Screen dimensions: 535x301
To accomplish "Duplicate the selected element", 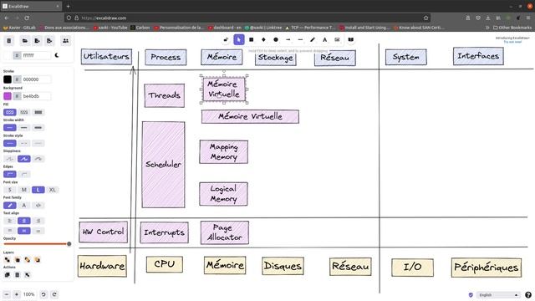I will point(8,275).
